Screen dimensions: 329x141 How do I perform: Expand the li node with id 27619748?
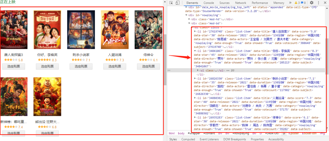195,31
